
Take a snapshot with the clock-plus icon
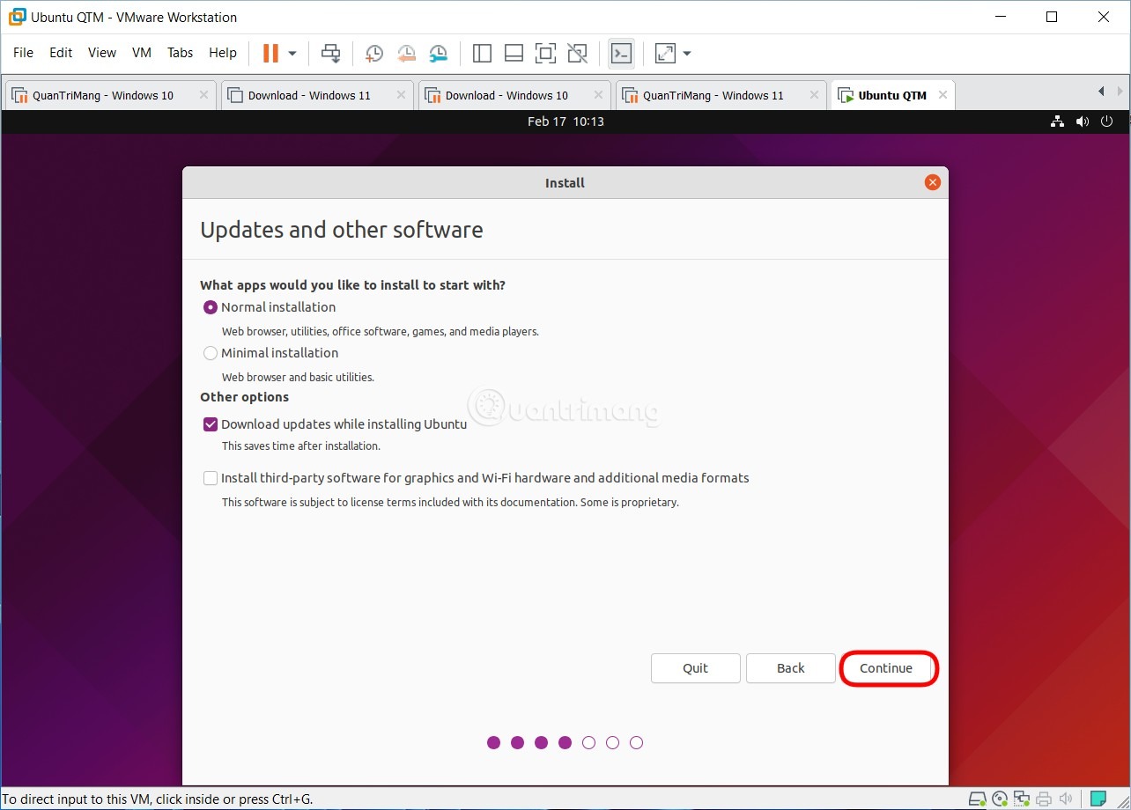pos(373,54)
